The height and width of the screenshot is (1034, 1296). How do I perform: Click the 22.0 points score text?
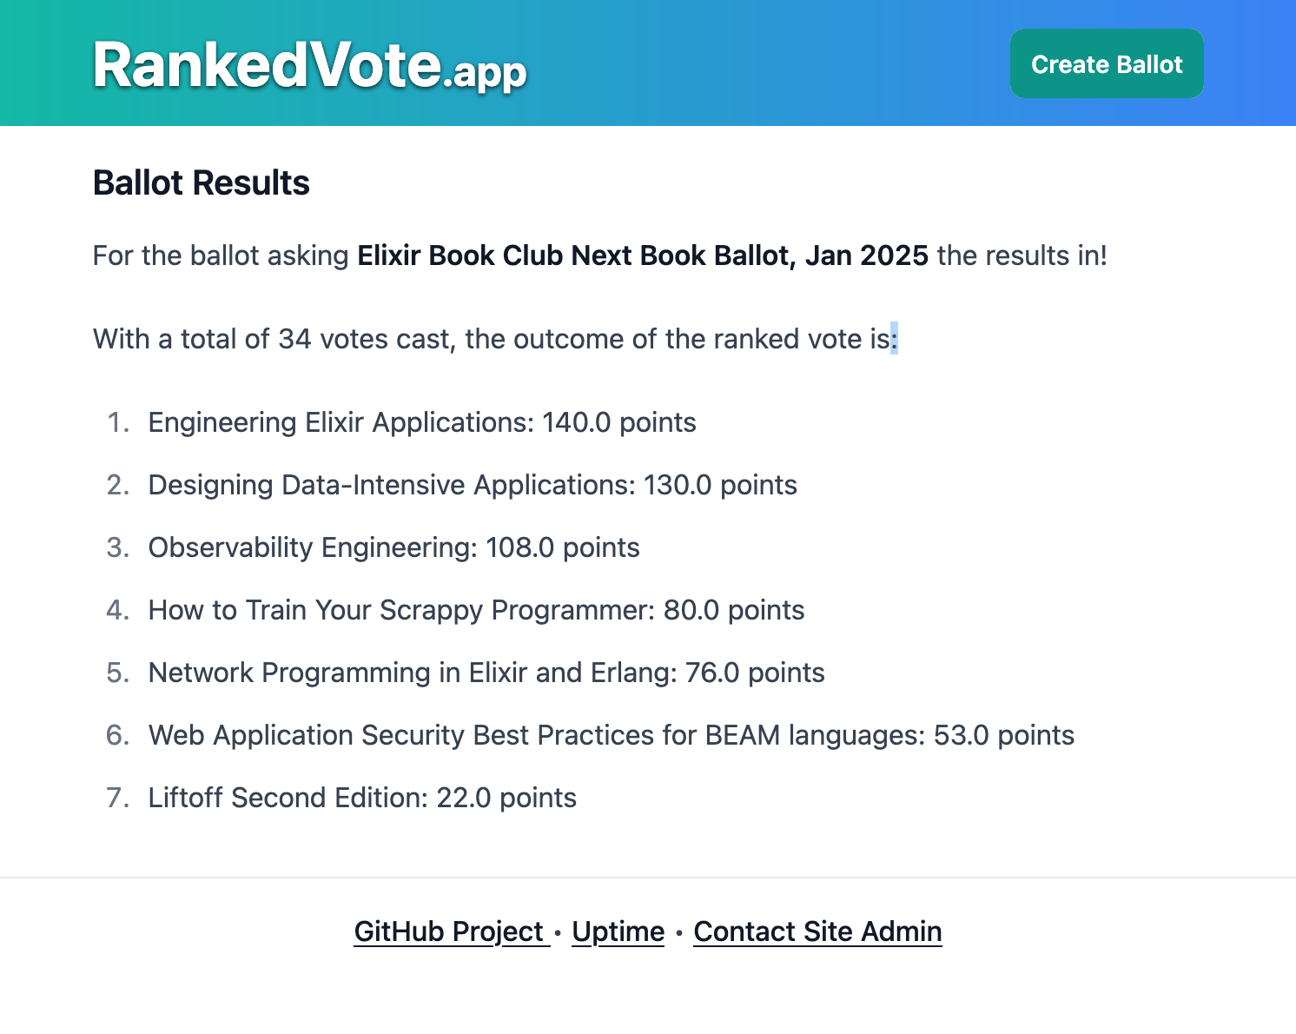click(506, 798)
